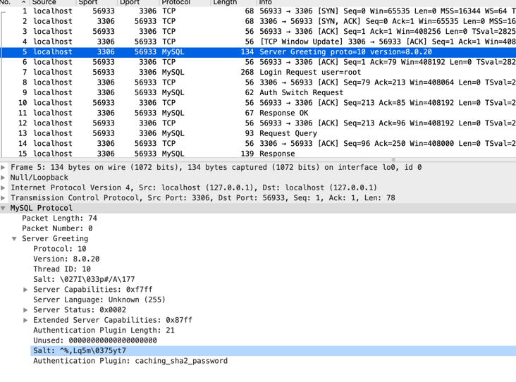Select the Unused zeros field

(94, 340)
